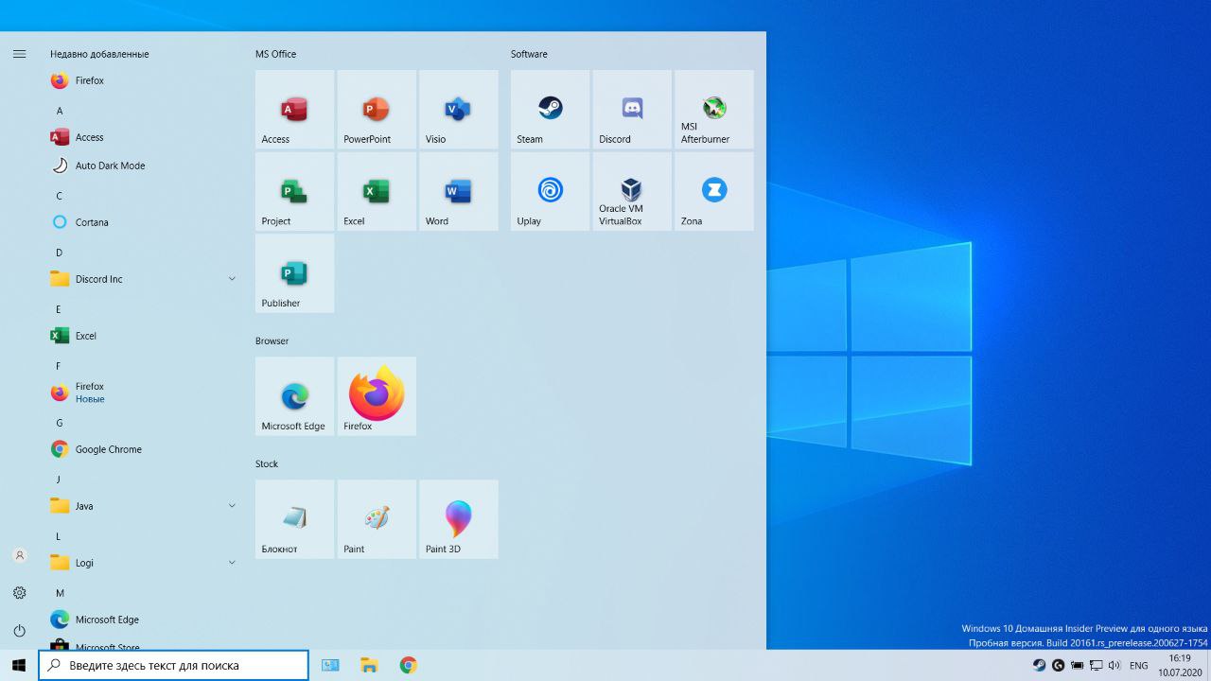Open Firefox marked Новые under letter F
This screenshot has height=681, width=1211.
(143, 393)
